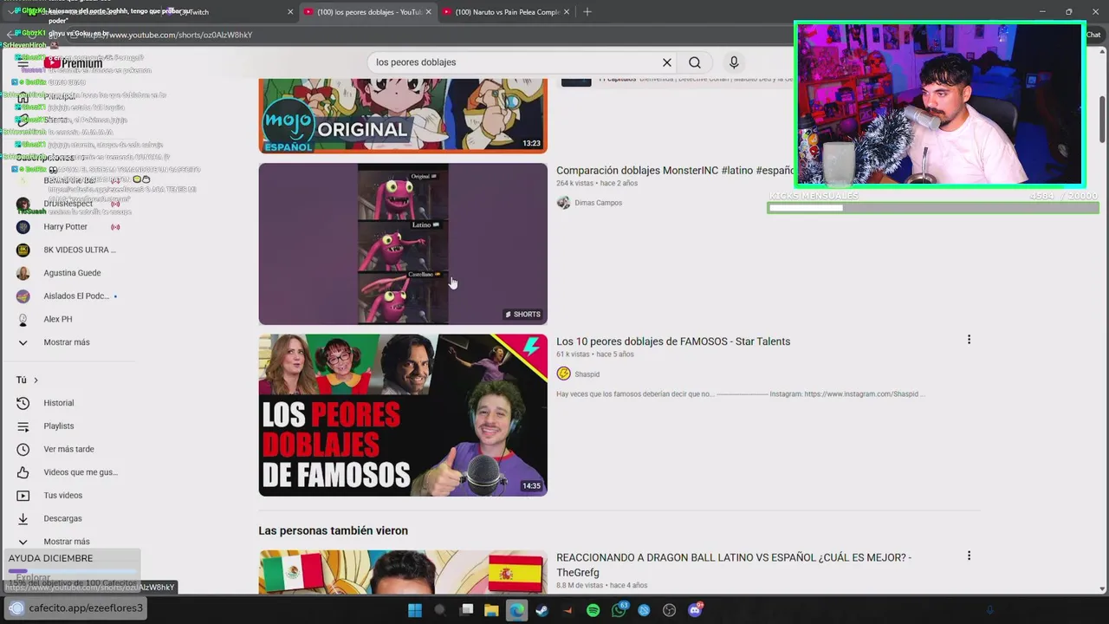Click the Ver más tarde clock icon
This screenshot has height=624, width=1109.
click(23, 449)
